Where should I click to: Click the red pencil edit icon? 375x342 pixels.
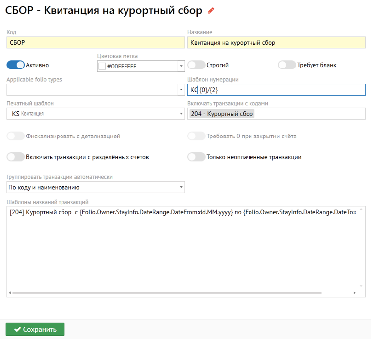[x=211, y=11]
